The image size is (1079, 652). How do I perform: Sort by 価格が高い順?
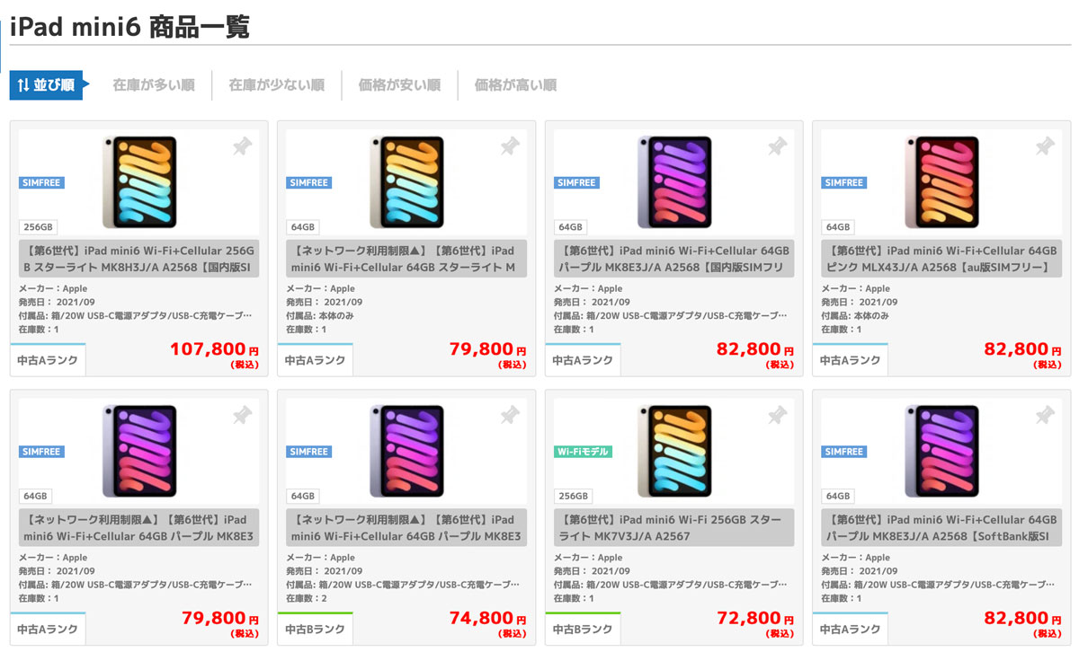515,85
